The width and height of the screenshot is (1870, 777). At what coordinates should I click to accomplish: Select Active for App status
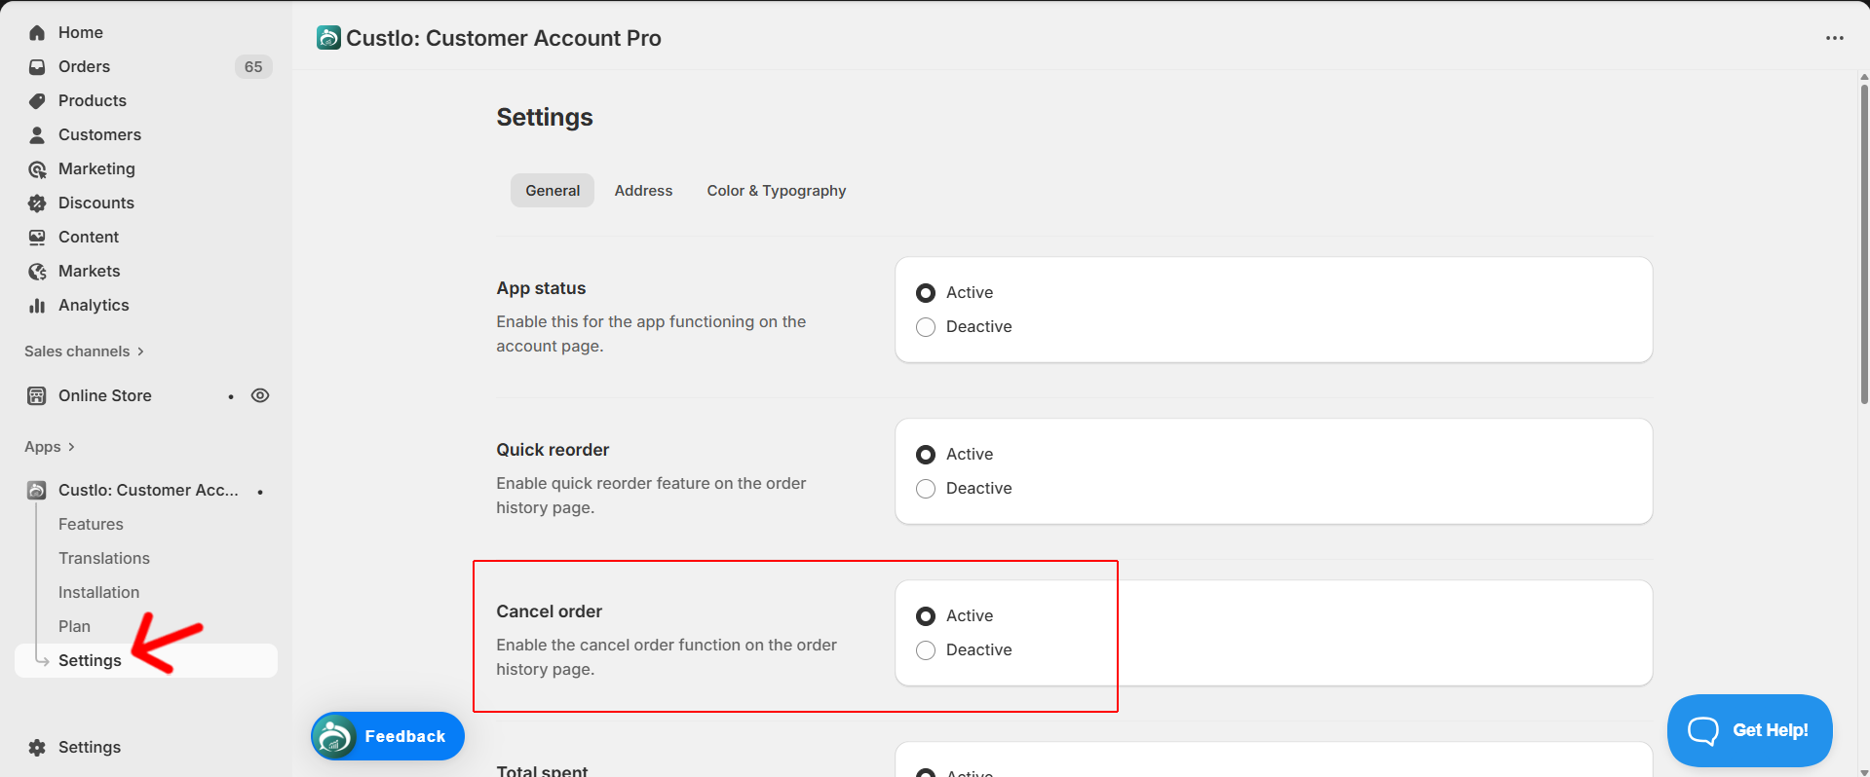(x=926, y=293)
